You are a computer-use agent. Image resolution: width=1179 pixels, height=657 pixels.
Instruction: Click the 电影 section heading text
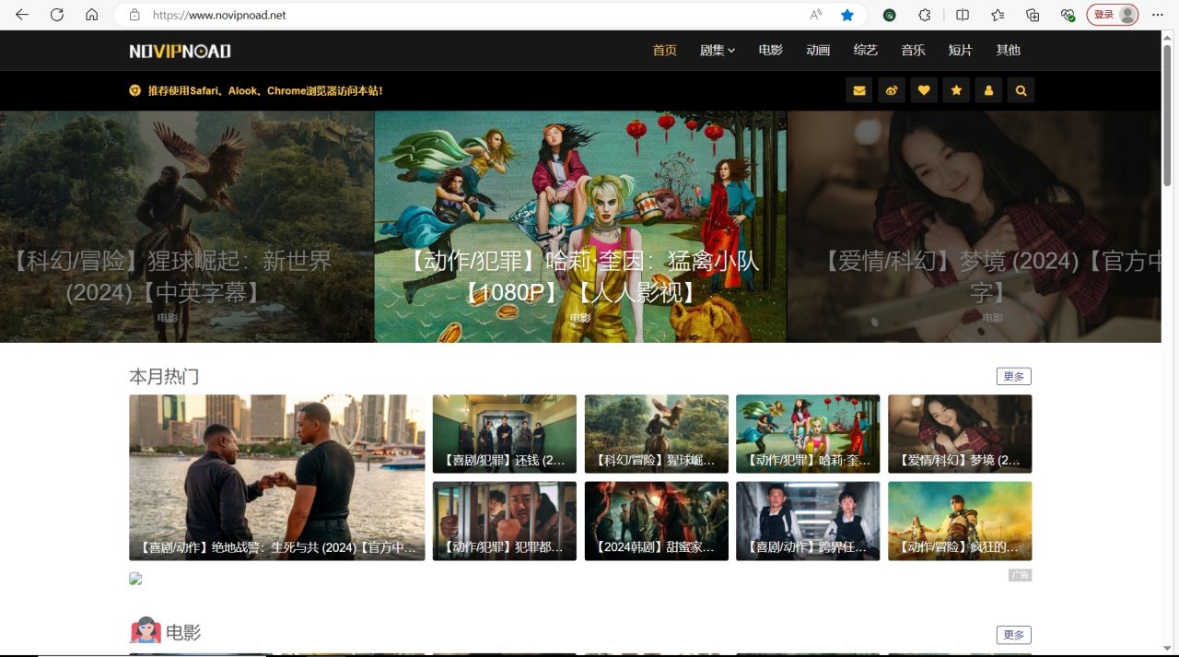pyautogui.click(x=183, y=633)
